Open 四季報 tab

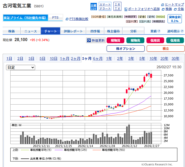click(95, 31)
